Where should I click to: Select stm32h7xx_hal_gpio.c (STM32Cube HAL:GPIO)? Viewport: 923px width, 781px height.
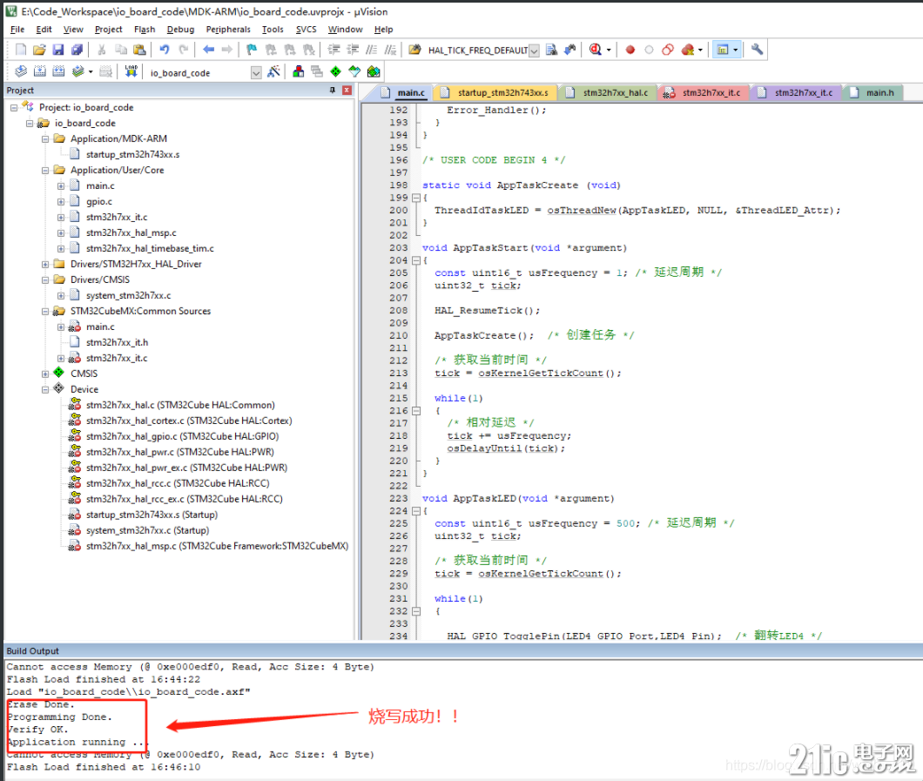click(182, 437)
